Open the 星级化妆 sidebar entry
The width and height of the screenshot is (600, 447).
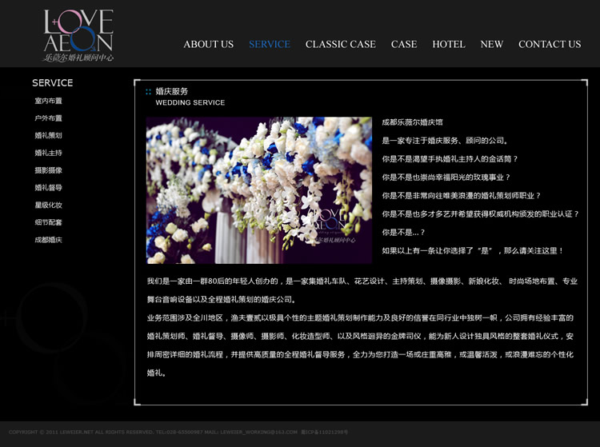coord(48,206)
